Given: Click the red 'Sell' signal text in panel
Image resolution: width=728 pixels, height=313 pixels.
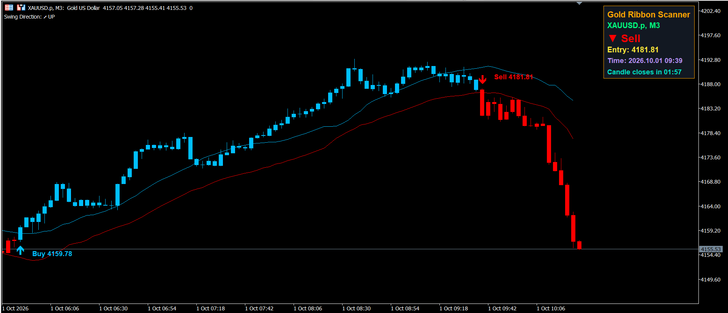Looking at the screenshot, I should [x=630, y=38].
